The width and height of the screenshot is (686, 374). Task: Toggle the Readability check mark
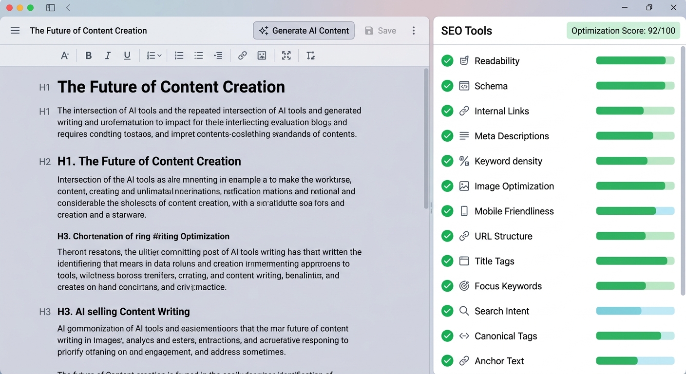447,61
